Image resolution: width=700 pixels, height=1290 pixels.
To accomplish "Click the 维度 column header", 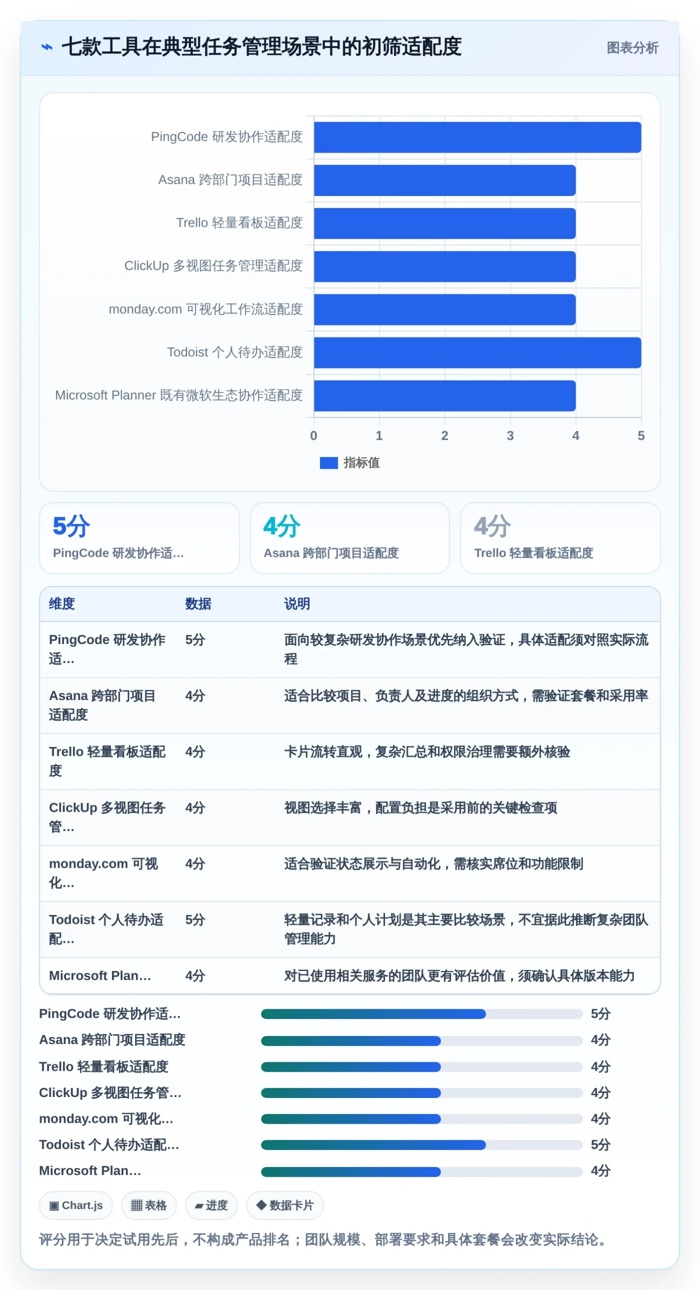I will click(x=62, y=604).
